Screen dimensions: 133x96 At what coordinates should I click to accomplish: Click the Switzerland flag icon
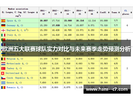coord(3,73)
